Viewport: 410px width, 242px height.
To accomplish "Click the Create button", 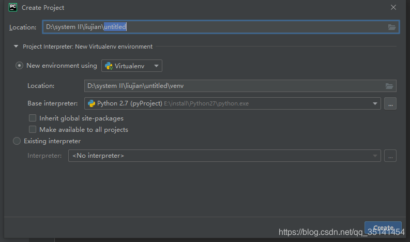I will [383, 228].
